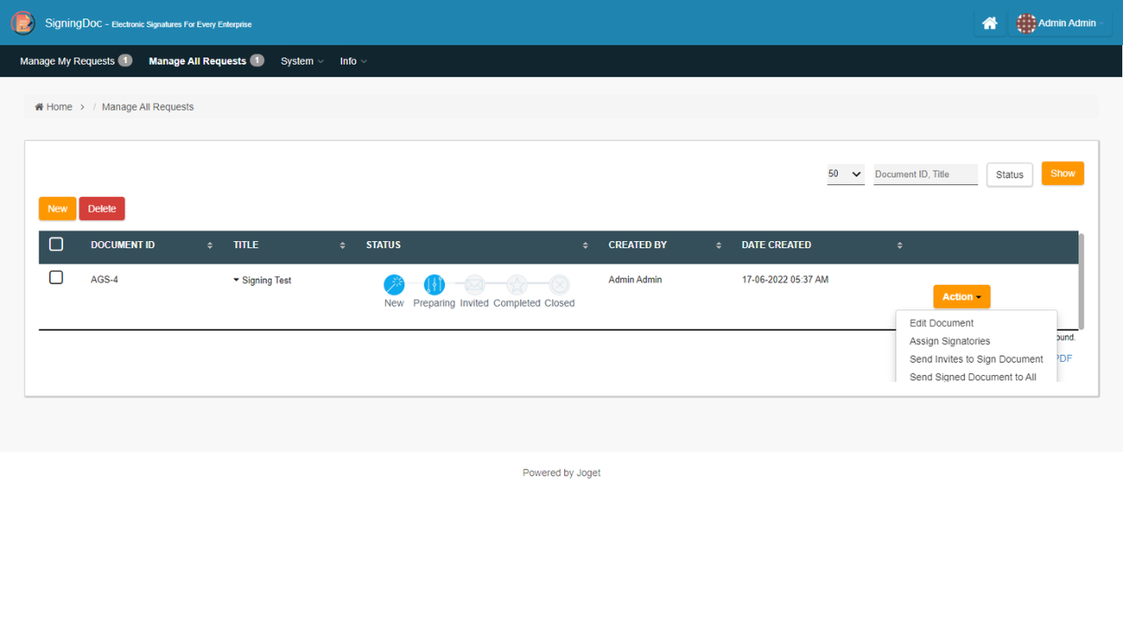Click the table vertical scrollbar

click(1081, 280)
